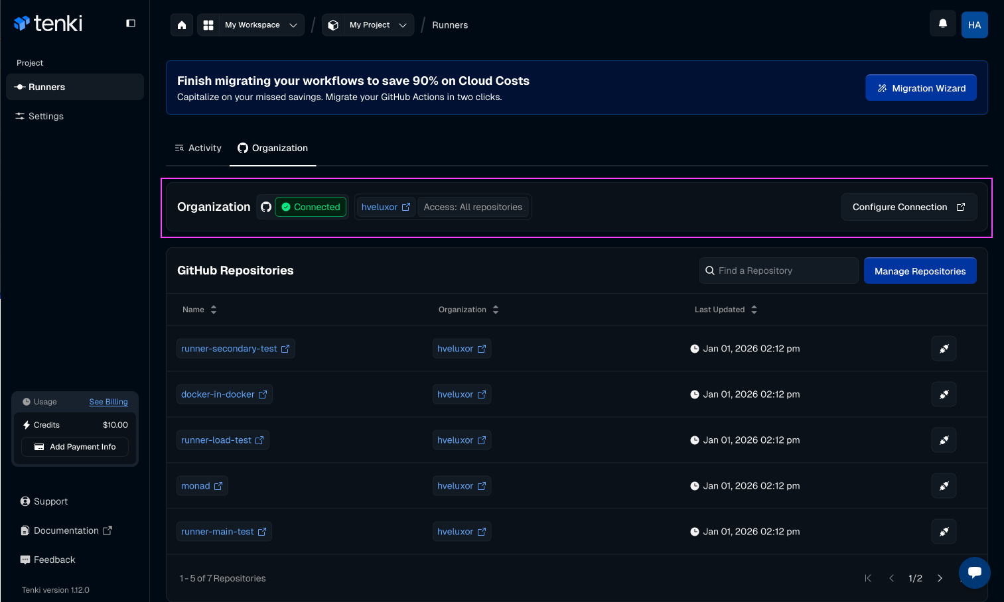Click the home icon in the breadcrumb

coord(181,25)
